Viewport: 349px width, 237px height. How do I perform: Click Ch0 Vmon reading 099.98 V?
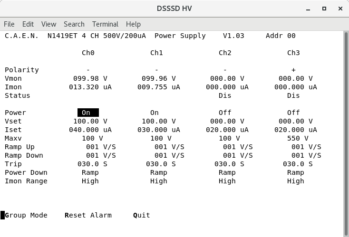(90, 78)
